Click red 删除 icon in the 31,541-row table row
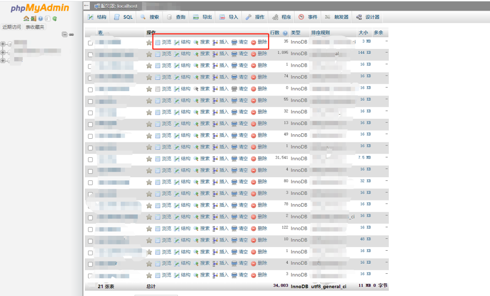This screenshot has width=490, height=296. point(254,159)
